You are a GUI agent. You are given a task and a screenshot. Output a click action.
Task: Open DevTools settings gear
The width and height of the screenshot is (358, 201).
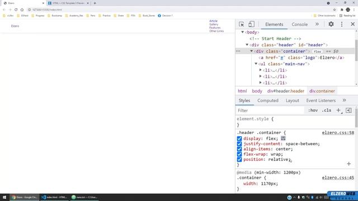[331, 24]
